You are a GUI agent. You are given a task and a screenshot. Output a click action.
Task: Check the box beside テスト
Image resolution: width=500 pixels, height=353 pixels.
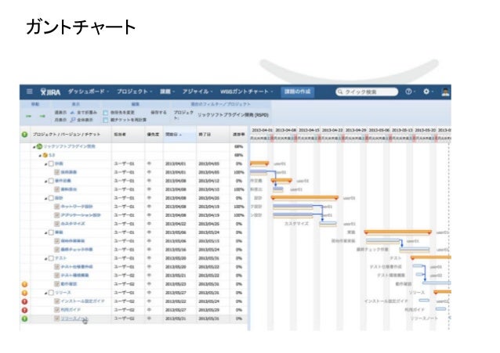coord(51,258)
